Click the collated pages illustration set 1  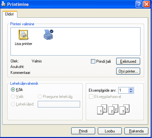(x=102, y=109)
